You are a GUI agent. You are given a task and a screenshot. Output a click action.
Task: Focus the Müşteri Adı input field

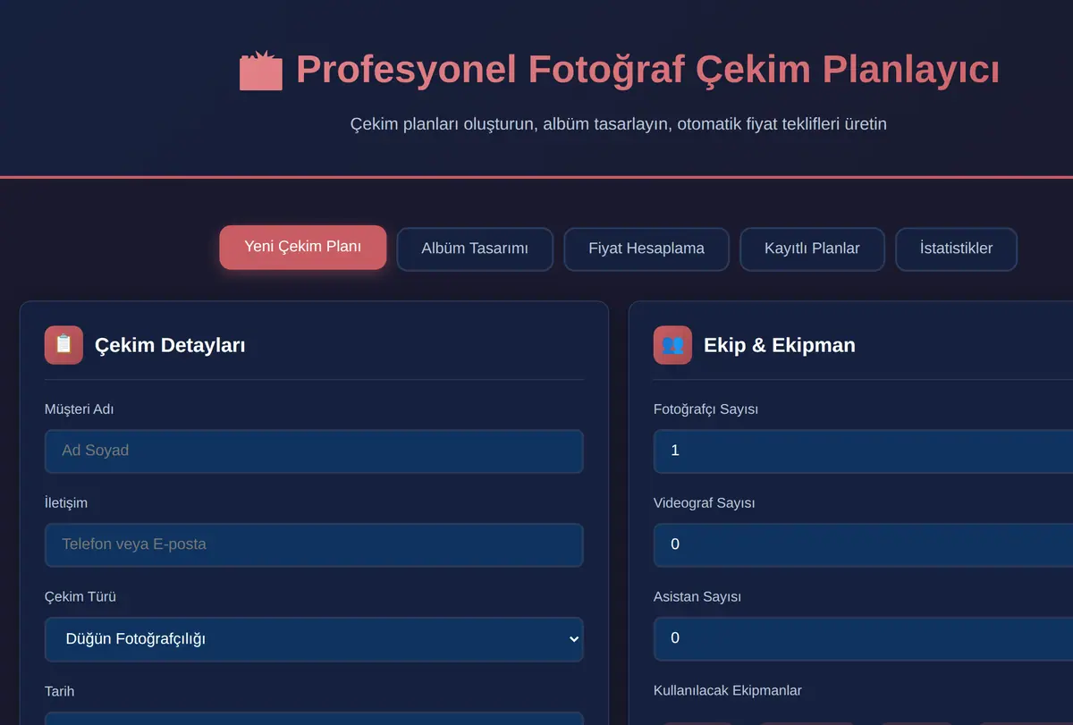[314, 451]
